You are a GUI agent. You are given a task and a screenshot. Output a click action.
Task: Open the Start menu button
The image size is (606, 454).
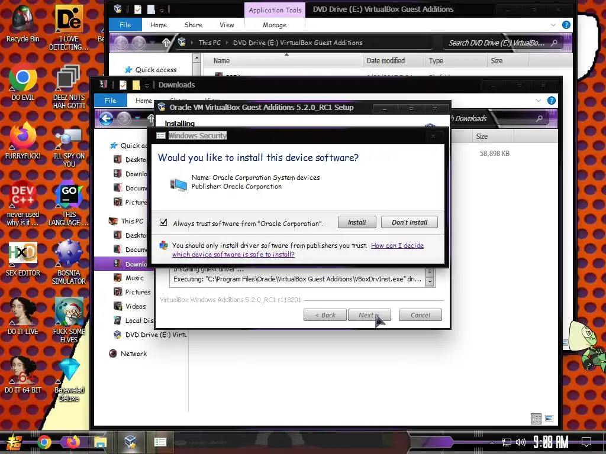[x=14, y=442]
